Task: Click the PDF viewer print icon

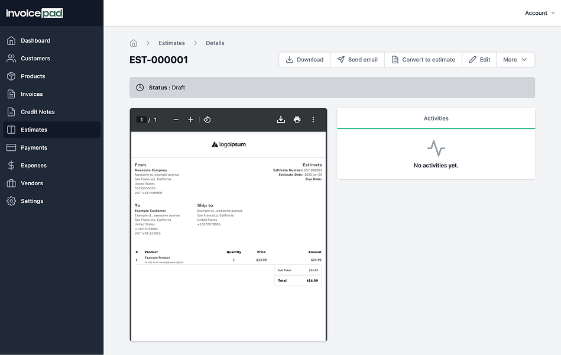Action: tap(297, 120)
